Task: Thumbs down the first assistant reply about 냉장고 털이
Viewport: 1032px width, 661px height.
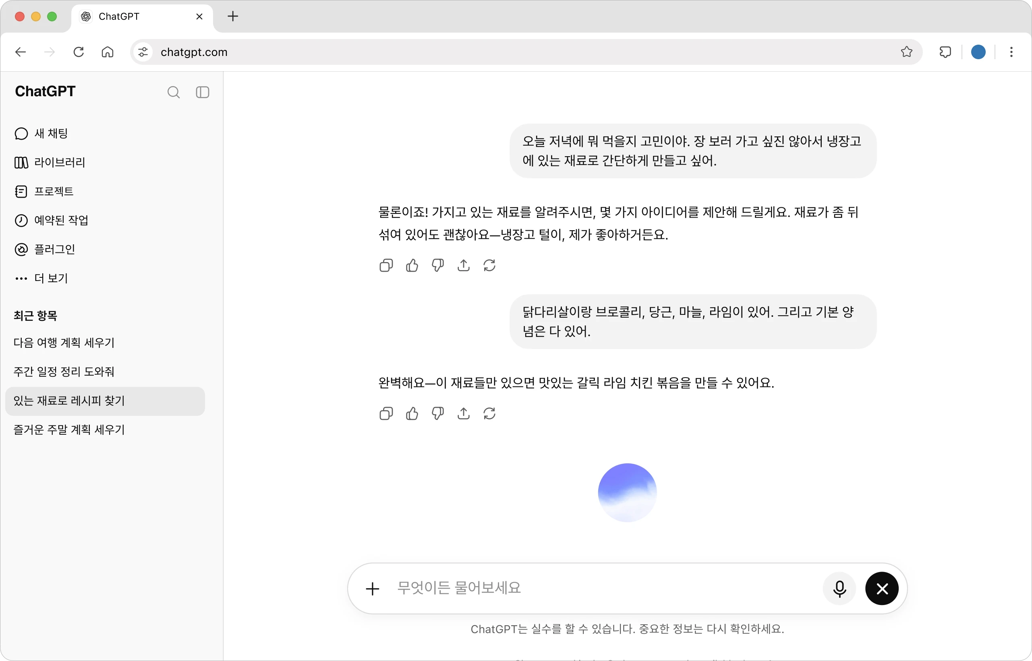Action: pos(437,266)
